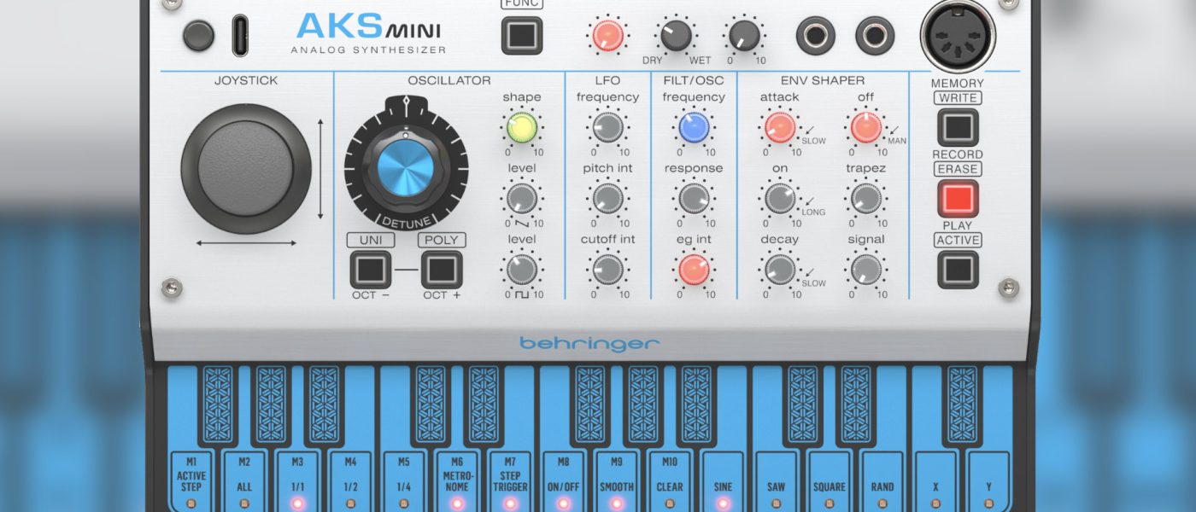Click the red knob left of DRY/WET

(x=607, y=36)
